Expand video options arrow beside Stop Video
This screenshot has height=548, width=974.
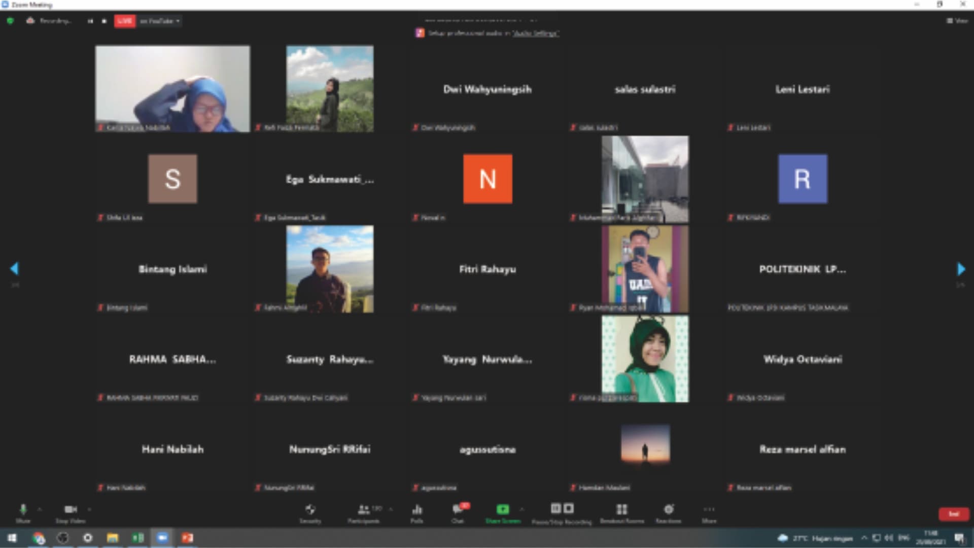tap(89, 509)
